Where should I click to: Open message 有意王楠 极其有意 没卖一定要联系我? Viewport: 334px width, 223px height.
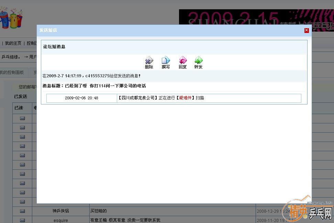[125, 220]
